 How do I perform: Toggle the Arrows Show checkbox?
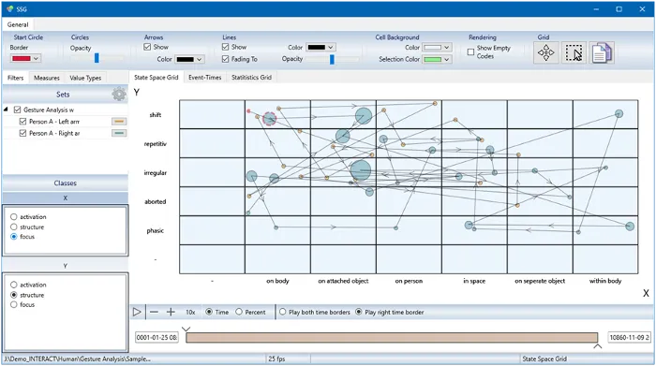[147, 47]
